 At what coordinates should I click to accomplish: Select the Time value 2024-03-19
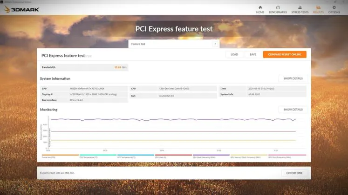261,88
